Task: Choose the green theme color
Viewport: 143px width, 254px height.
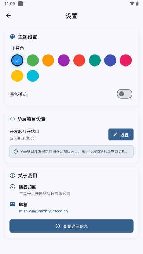Action: click(33, 60)
